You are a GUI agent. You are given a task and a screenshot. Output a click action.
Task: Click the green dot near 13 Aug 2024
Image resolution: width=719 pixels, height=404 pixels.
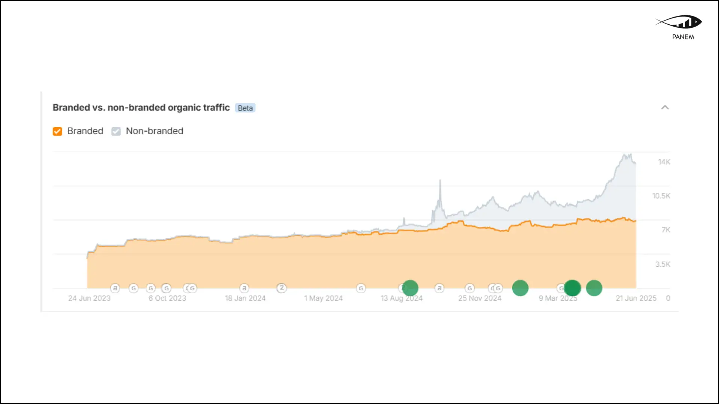pyautogui.click(x=410, y=288)
